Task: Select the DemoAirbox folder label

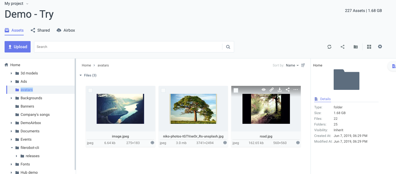Action: [31, 123]
